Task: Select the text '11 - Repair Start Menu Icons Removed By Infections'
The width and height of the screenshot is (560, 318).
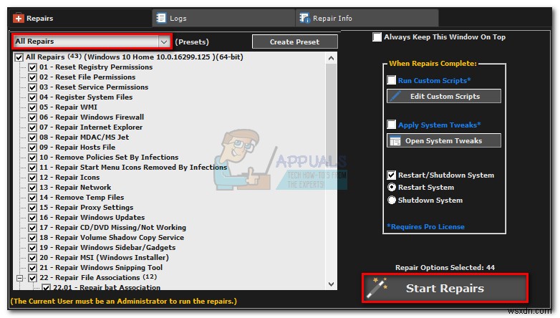Action: pos(133,167)
